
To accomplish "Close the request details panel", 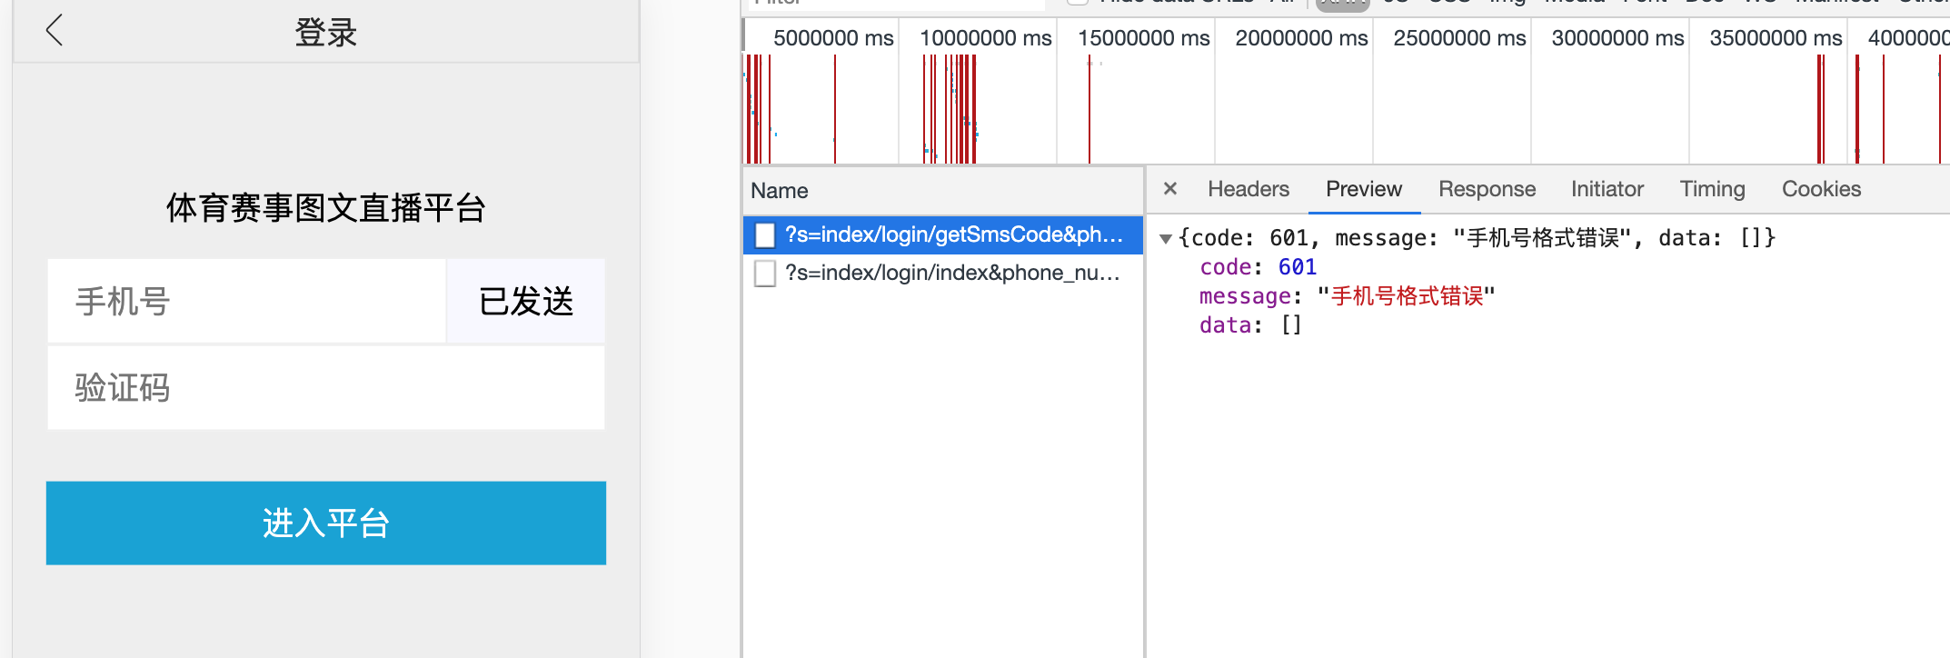I will point(1170,189).
